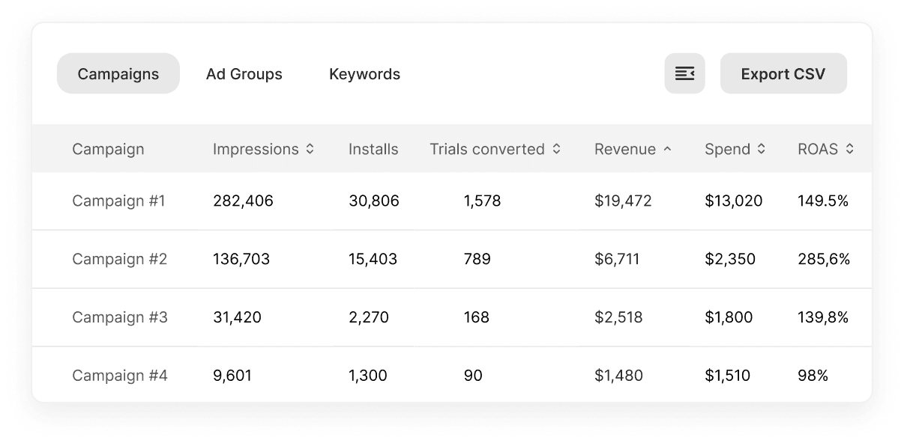The height and width of the screenshot is (443, 904).
Task: Click the Campaign column header
Action: (108, 149)
